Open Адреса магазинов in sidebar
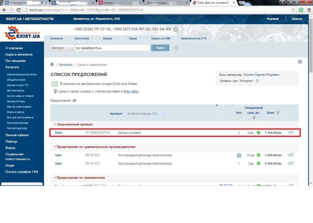313x223 pixels. point(19,54)
